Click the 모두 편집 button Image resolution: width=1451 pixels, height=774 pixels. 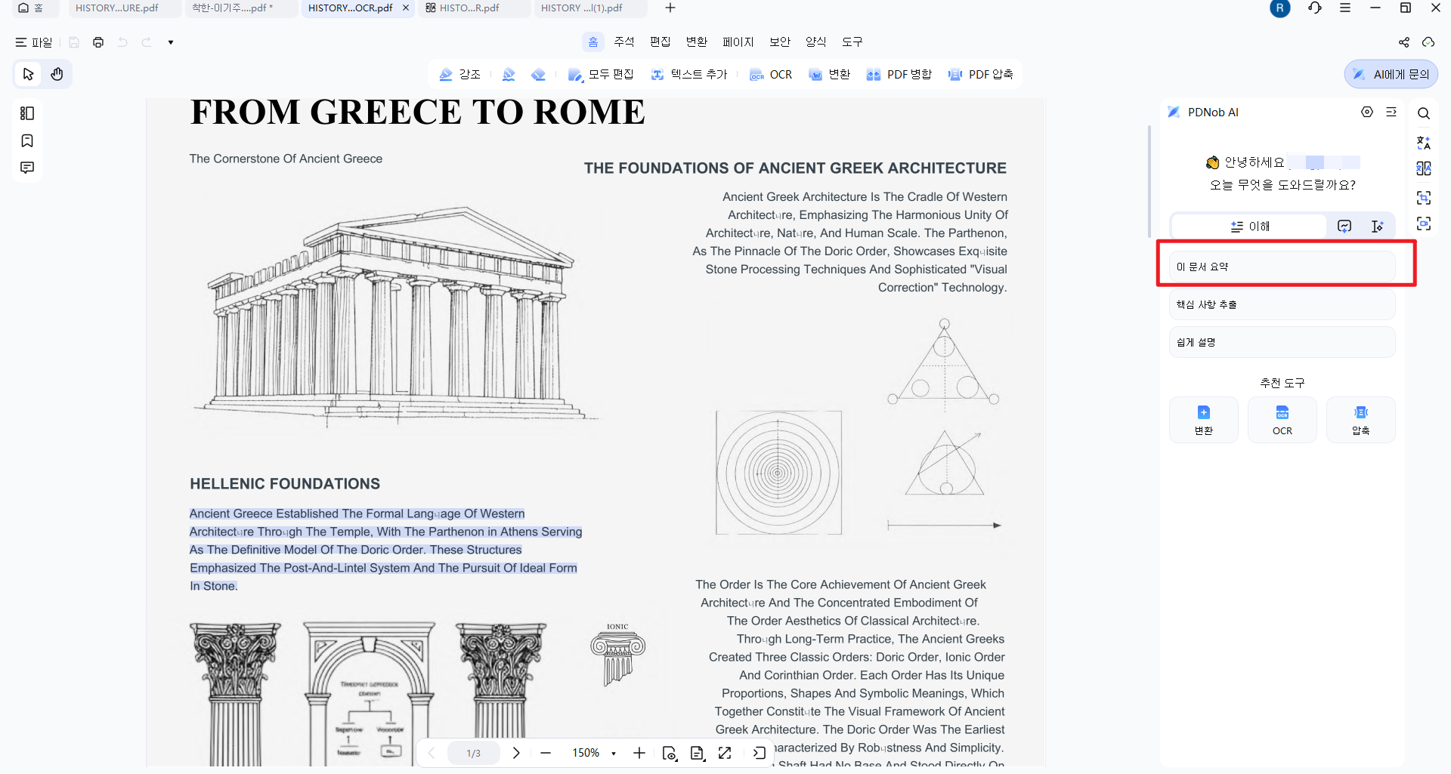click(601, 74)
